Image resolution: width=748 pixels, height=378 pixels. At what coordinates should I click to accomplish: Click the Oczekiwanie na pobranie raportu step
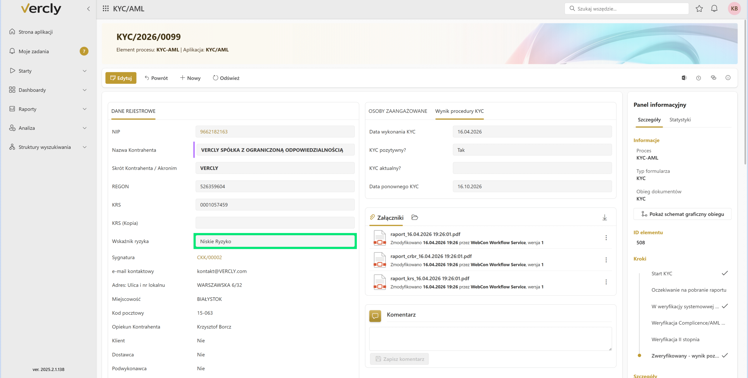[689, 290]
